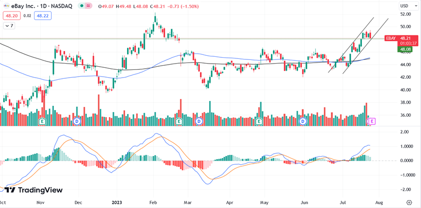Image resolution: width=421 pixels, height=208 pixels.
Task: Click the 40.00 price axis label
Action: click(x=405, y=90)
